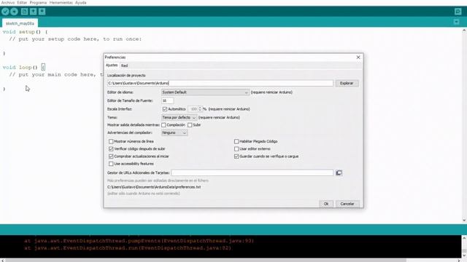The width and height of the screenshot is (467, 262).
Task: Click the Explorar button
Action: point(347,83)
